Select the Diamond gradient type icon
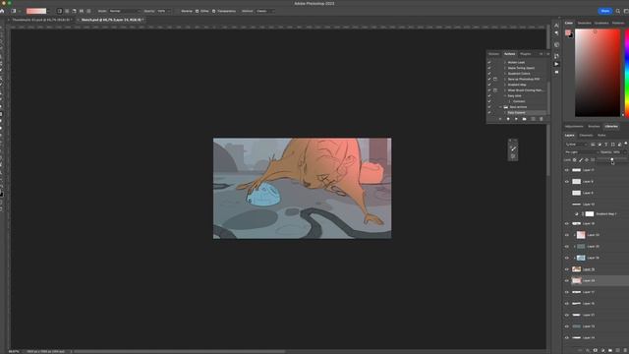Screen dimensions: 629x354 click(x=88, y=11)
